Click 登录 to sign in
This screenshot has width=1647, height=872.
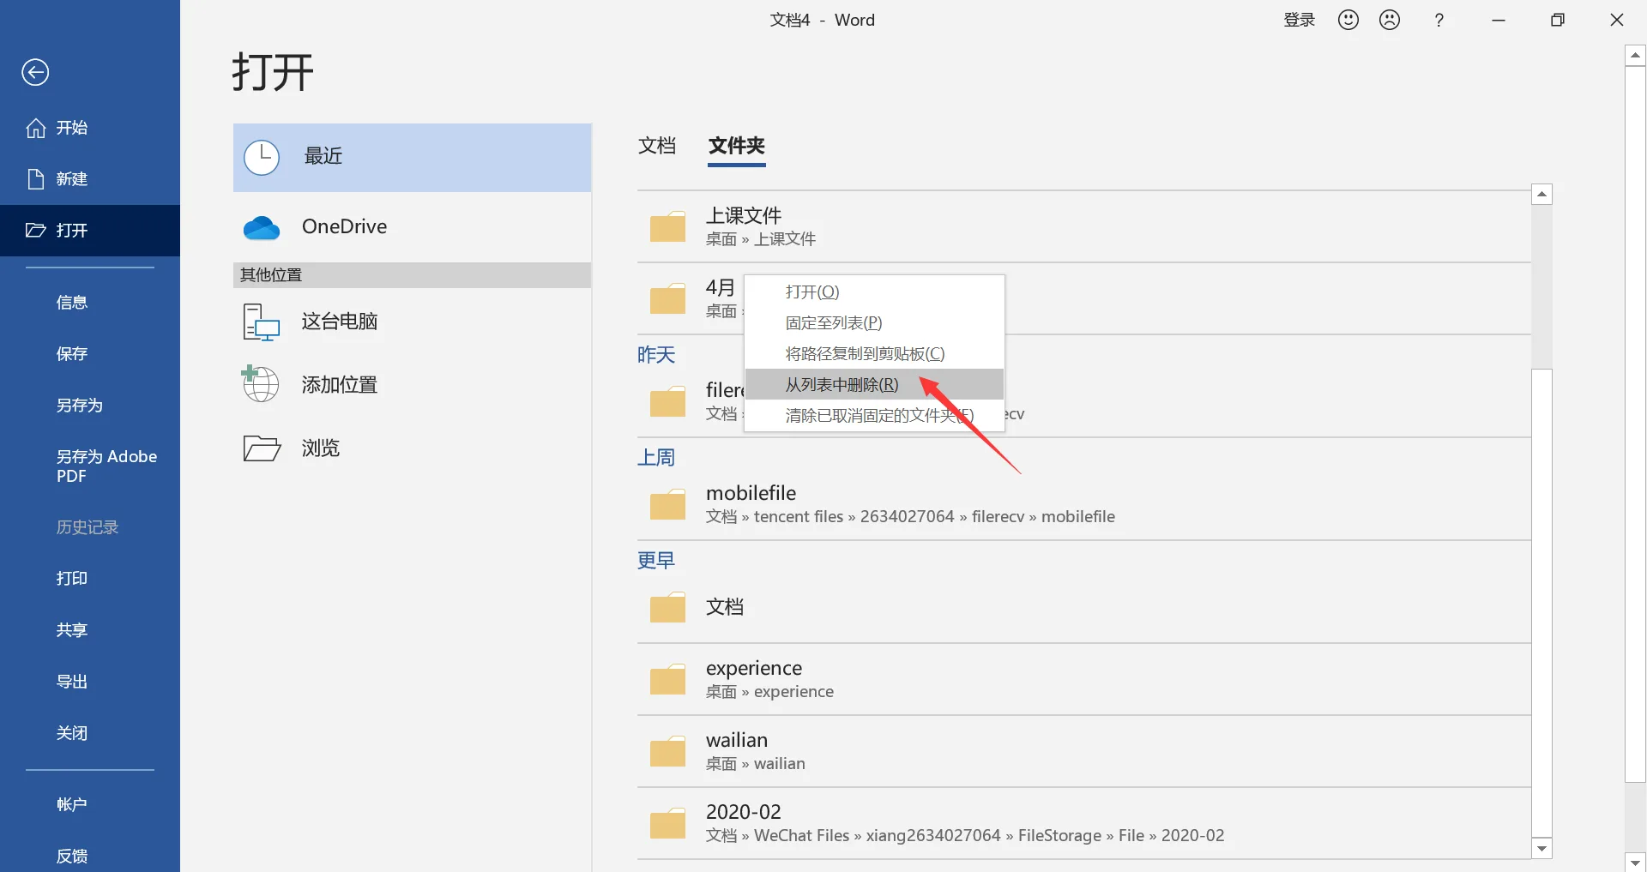click(1299, 20)
